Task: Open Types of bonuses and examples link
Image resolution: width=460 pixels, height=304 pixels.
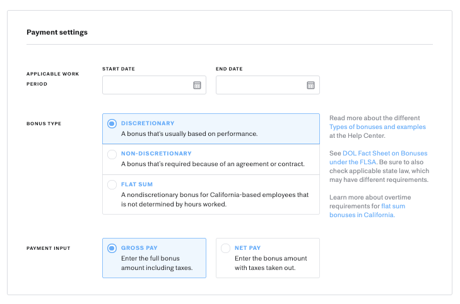Action: tap(377, 127)
